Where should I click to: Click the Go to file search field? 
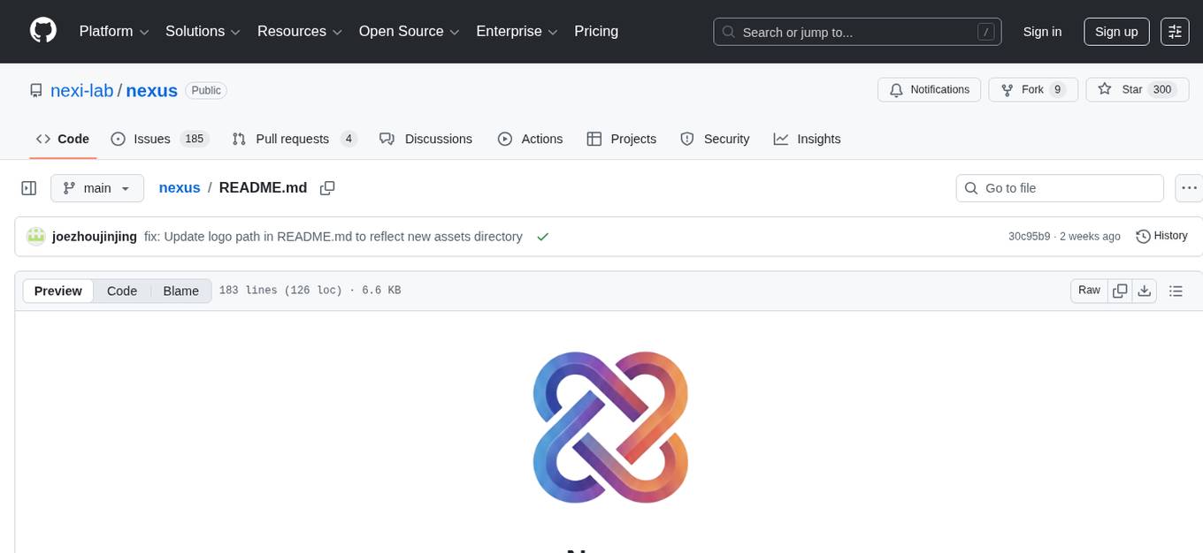(x=1060, y=188)
